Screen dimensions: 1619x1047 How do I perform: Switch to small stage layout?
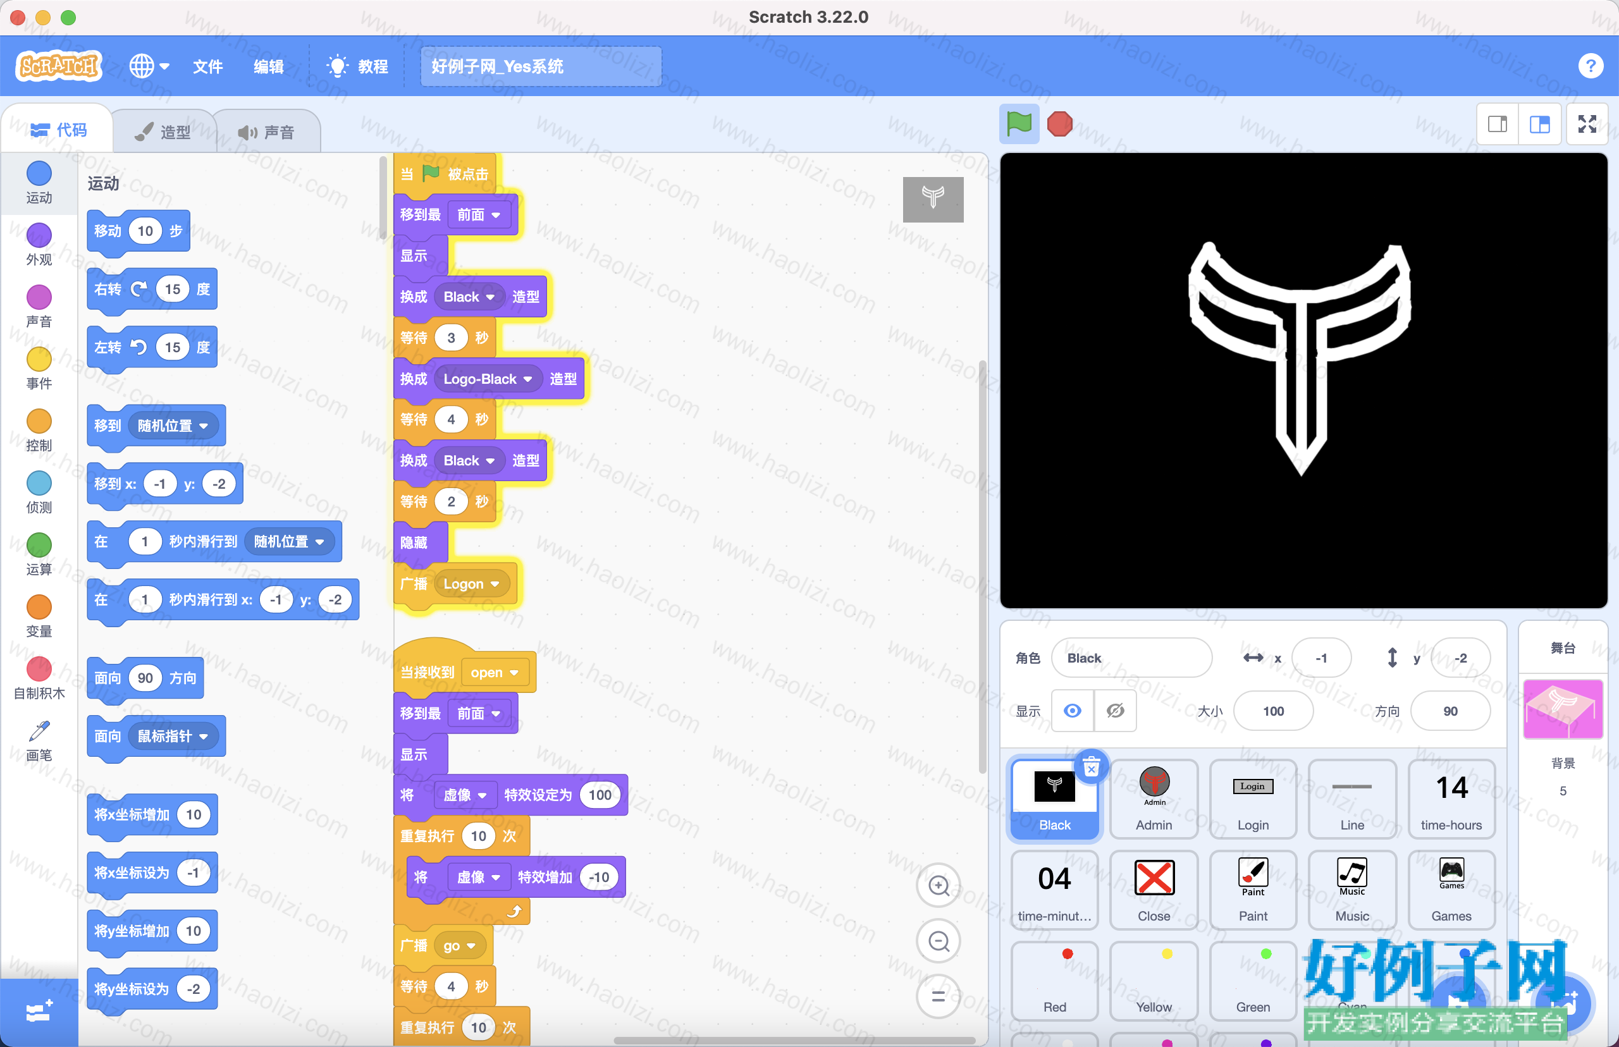[x=1498, y=124]
